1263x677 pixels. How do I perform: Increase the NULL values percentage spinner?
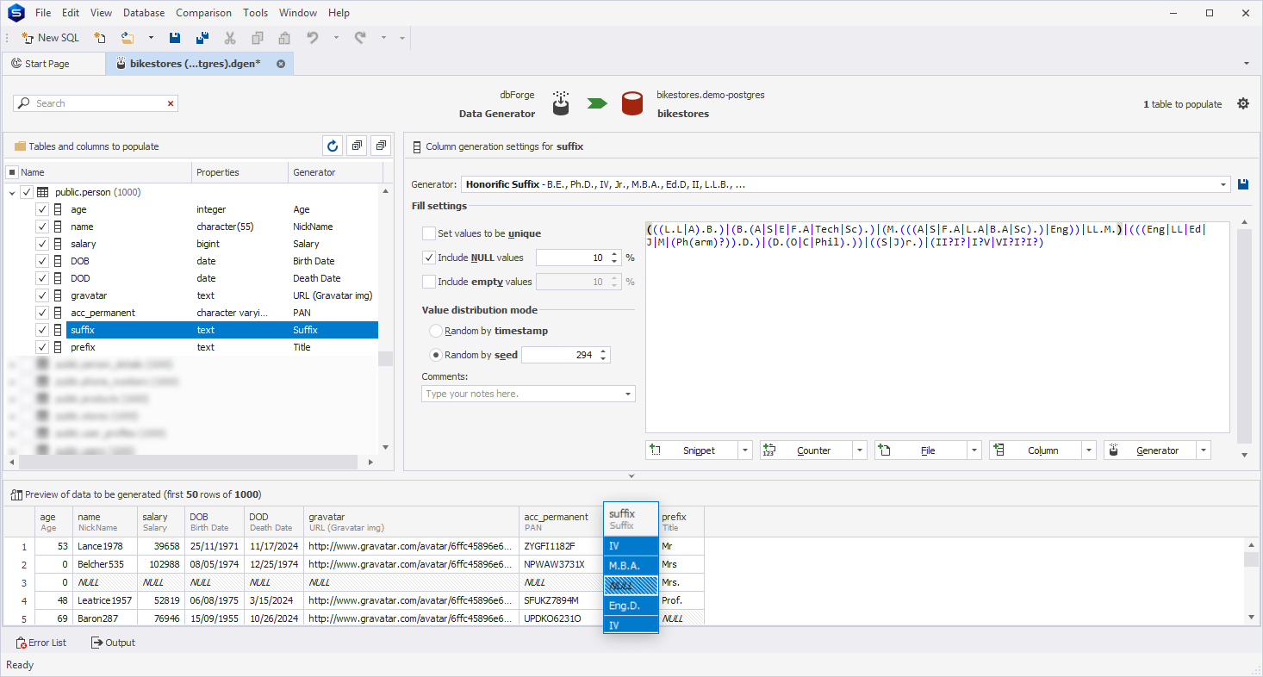coord(614,254)
